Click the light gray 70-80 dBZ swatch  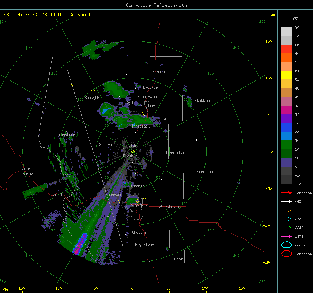[287, 32]
